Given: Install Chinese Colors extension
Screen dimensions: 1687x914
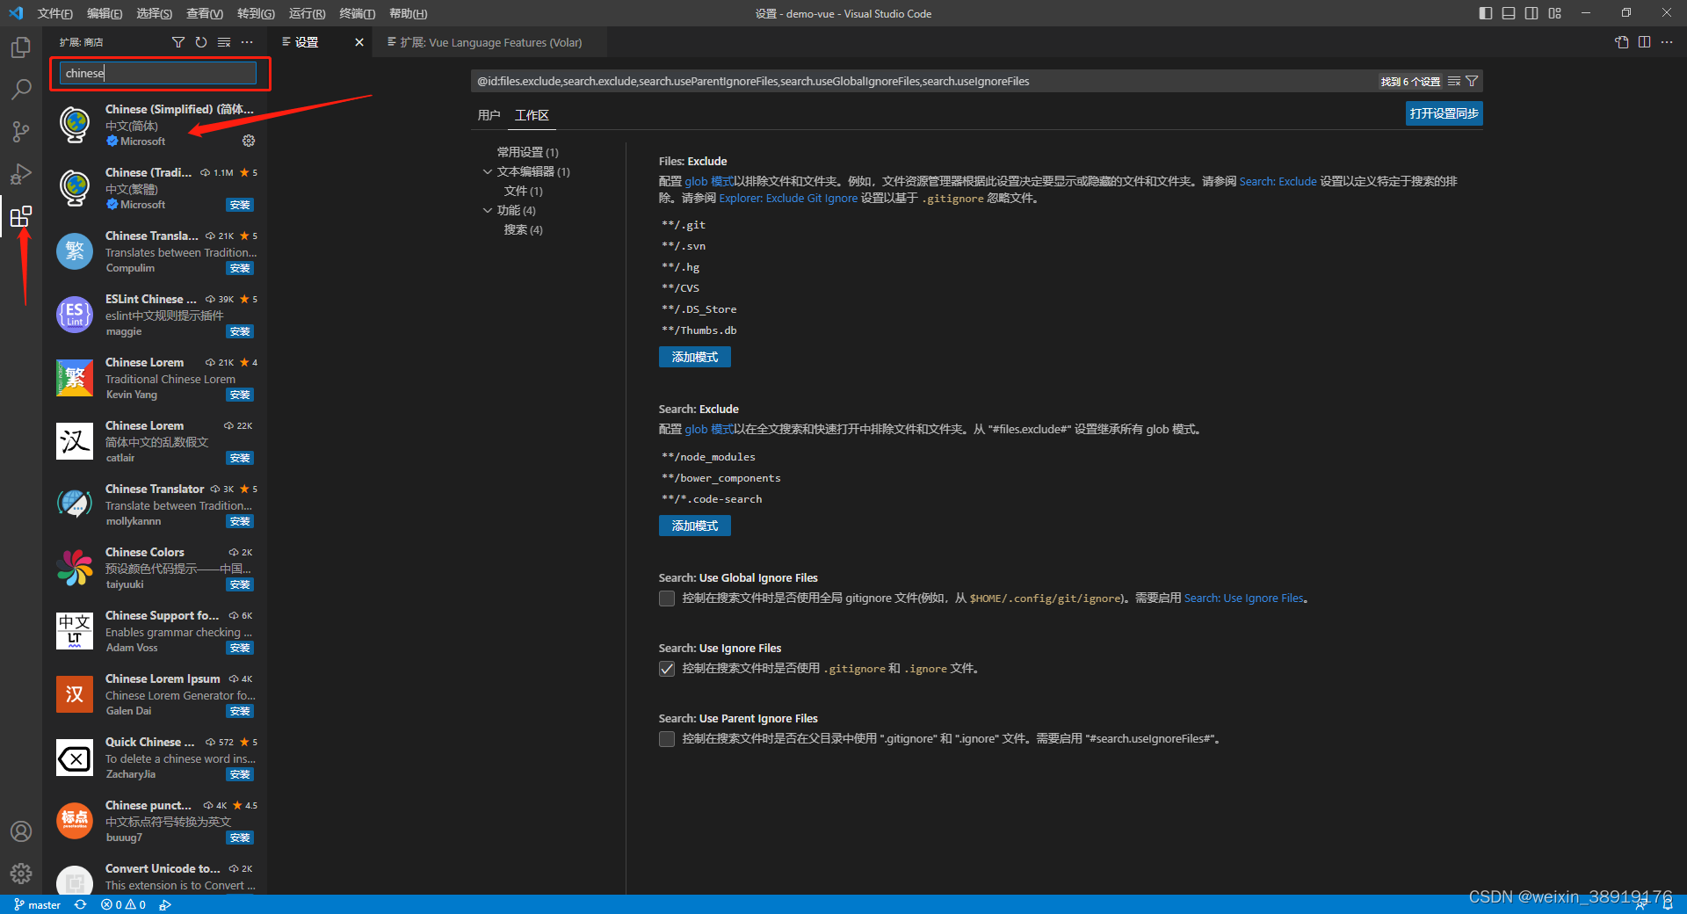Looking at the screenshot, I should (x=240, y=584).
